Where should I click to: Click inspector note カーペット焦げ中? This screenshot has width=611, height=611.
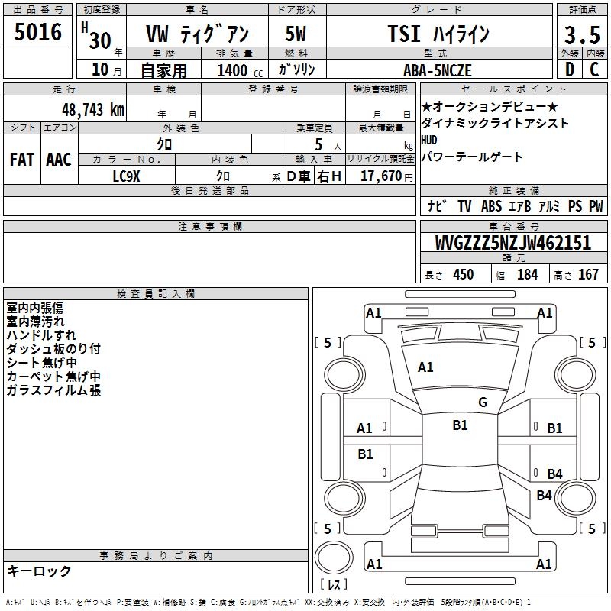point(53,376)
